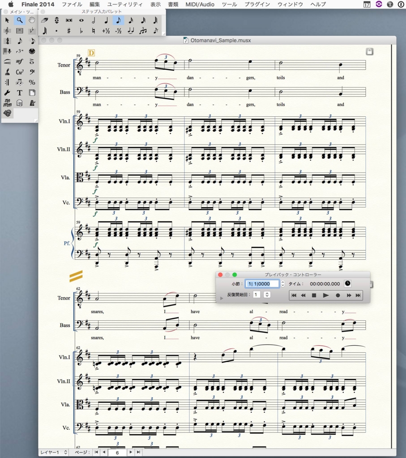Click the page number field showing 6

click(x=117, y=453)
